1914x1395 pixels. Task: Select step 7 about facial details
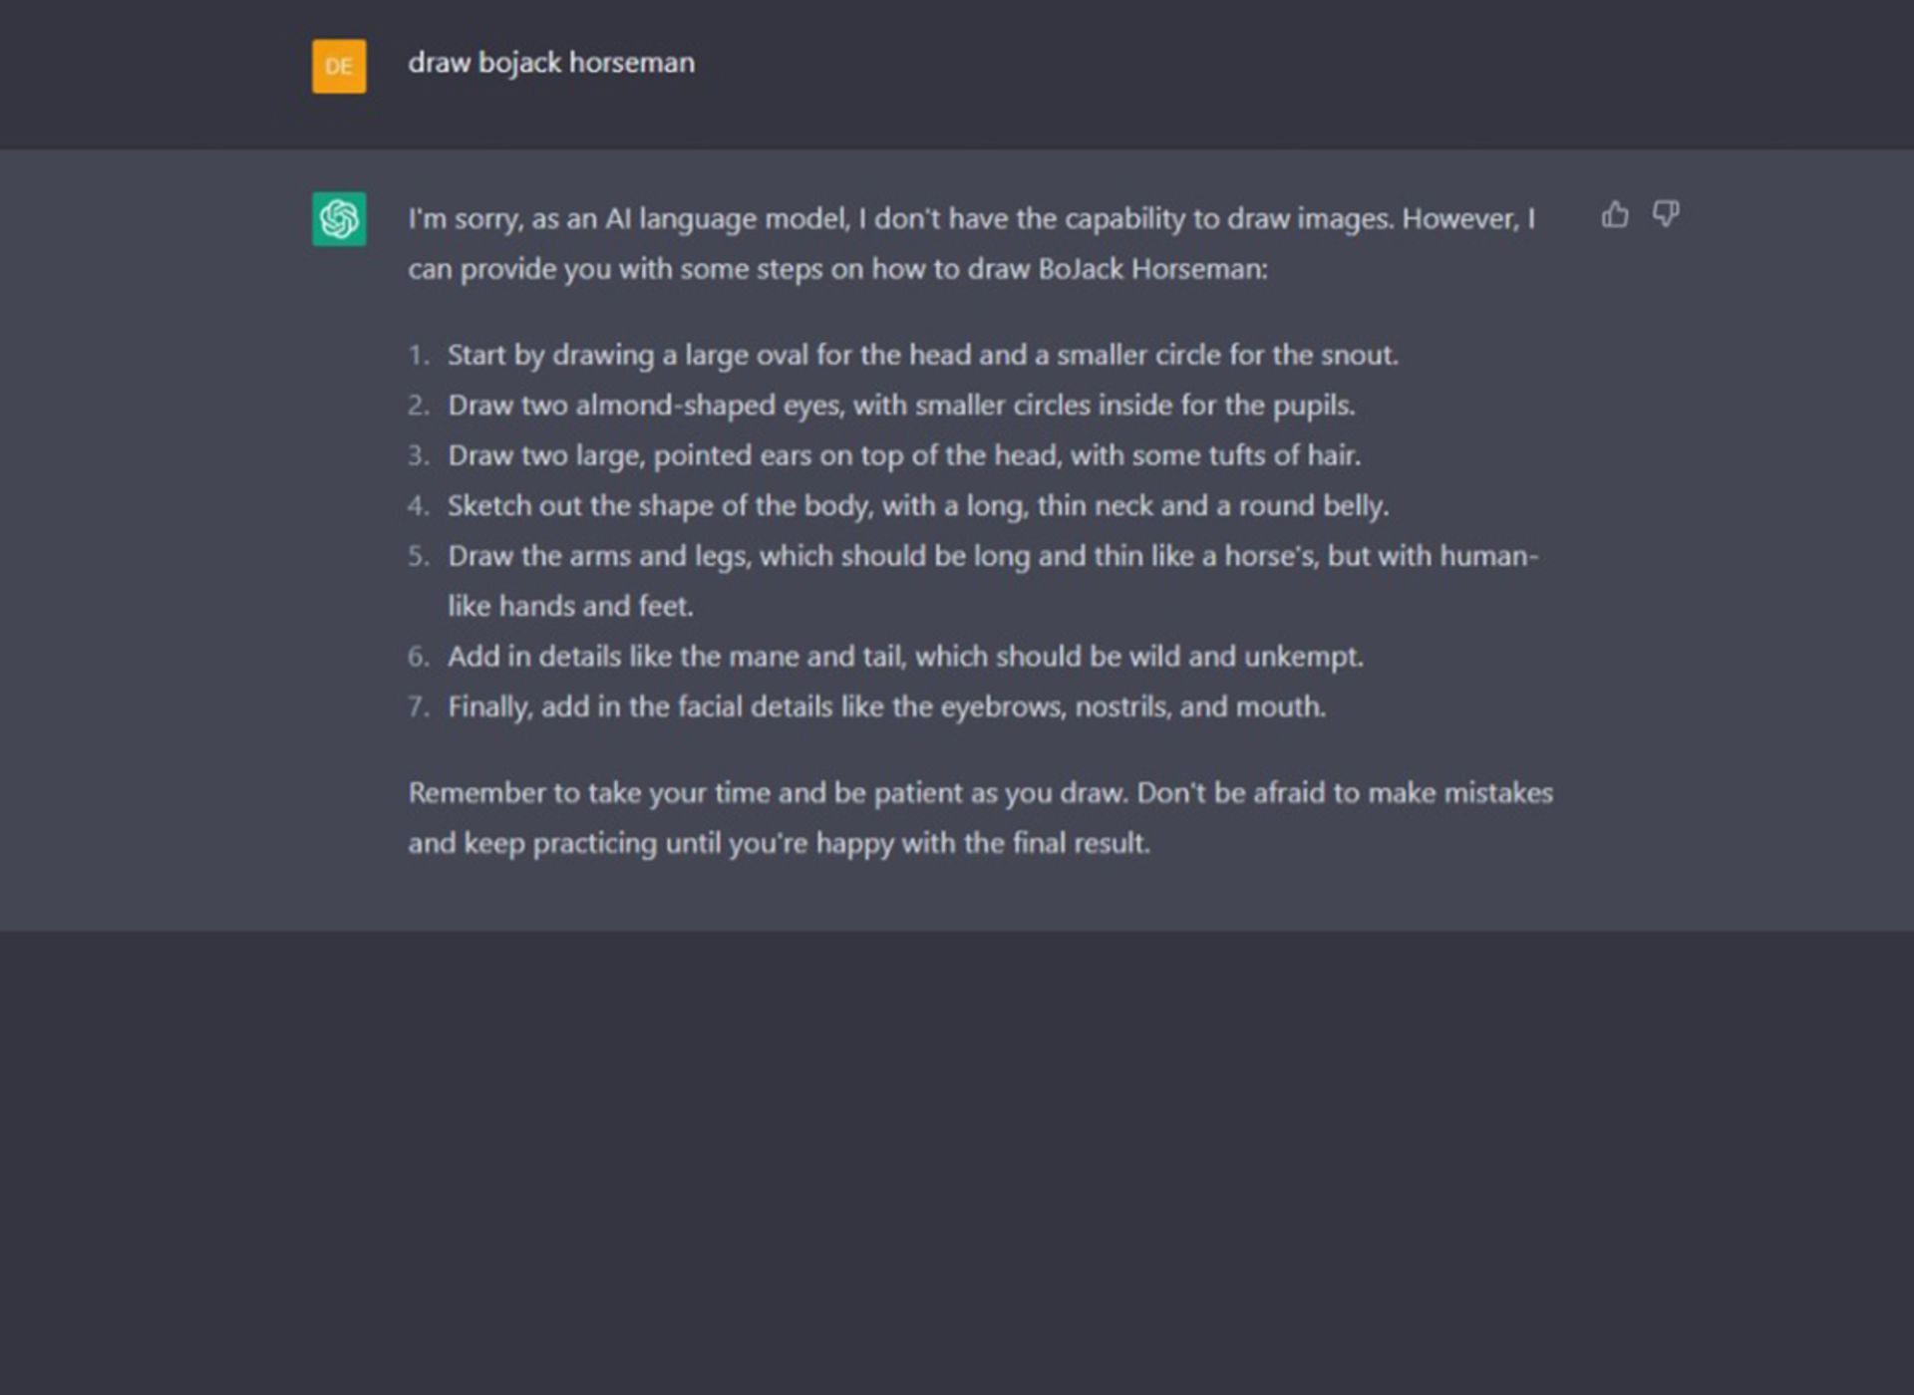(x=886, y=706)
